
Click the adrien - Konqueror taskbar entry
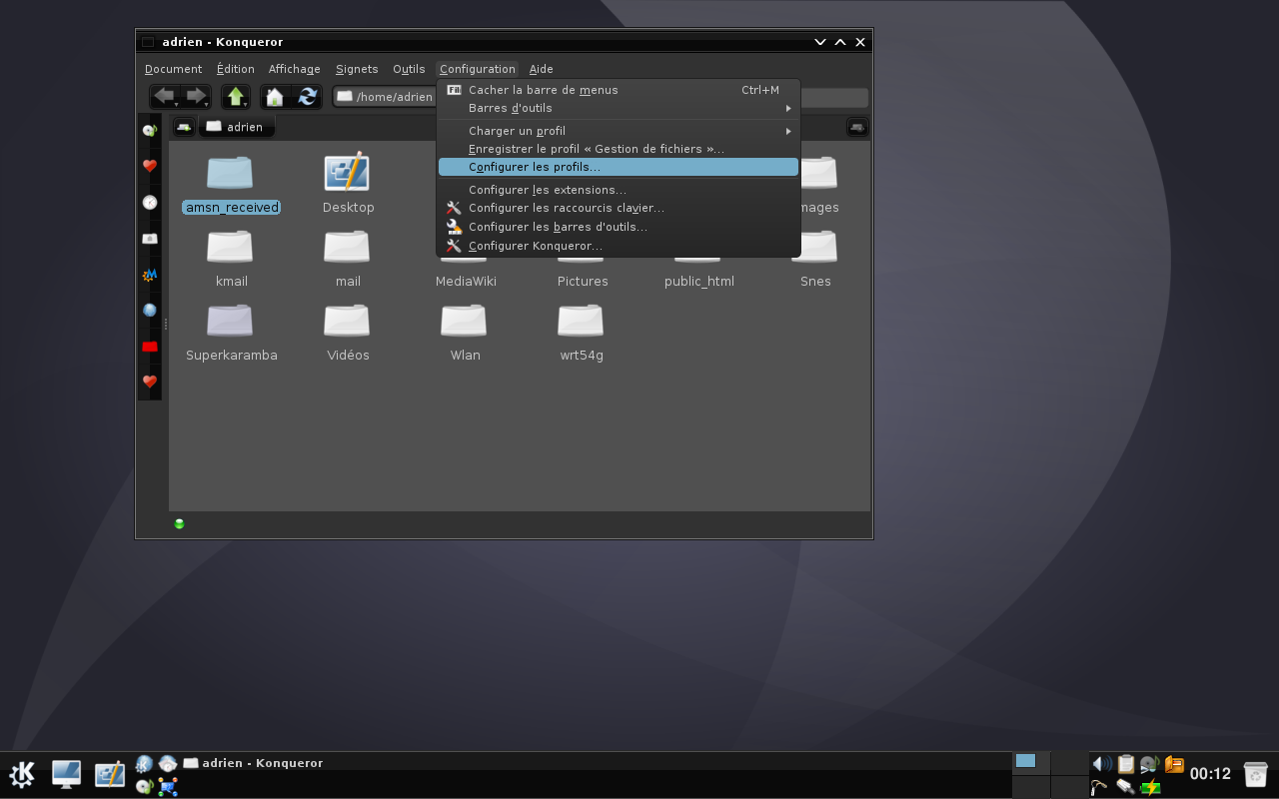[253, 763]
